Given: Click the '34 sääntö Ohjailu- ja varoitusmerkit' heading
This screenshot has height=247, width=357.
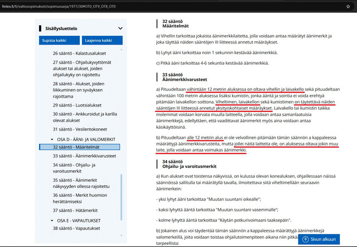Looking at the screenshot, I should tap(189, 164).
